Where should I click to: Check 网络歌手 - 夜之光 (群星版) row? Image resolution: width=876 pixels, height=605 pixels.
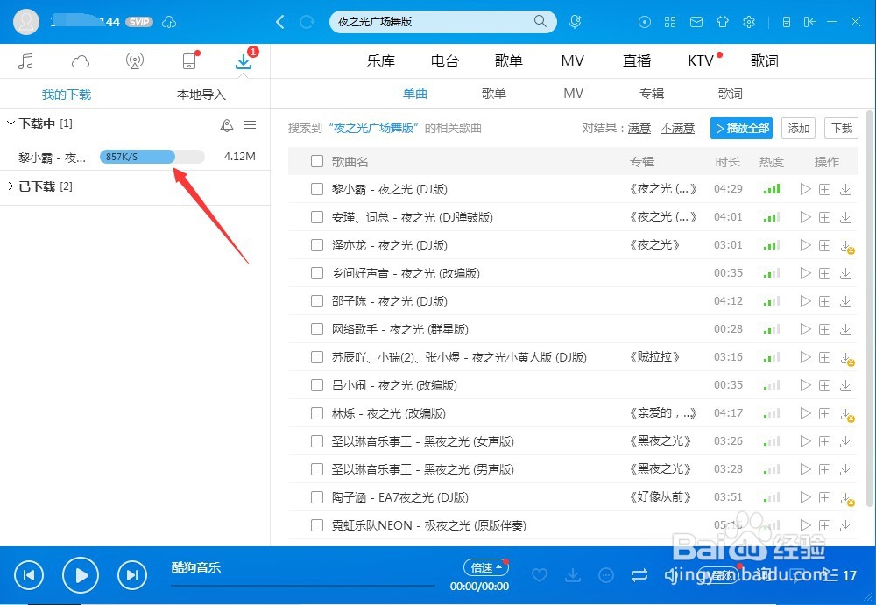click(317, 329)
